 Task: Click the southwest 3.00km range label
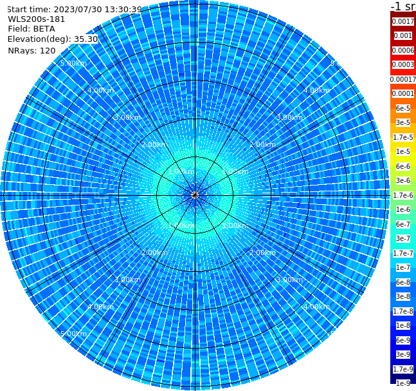pos(127,280)
